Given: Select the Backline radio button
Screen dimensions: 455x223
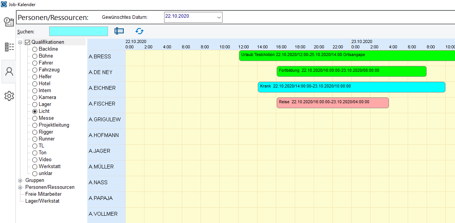Looking at the screenshot, I should [35, 49].
